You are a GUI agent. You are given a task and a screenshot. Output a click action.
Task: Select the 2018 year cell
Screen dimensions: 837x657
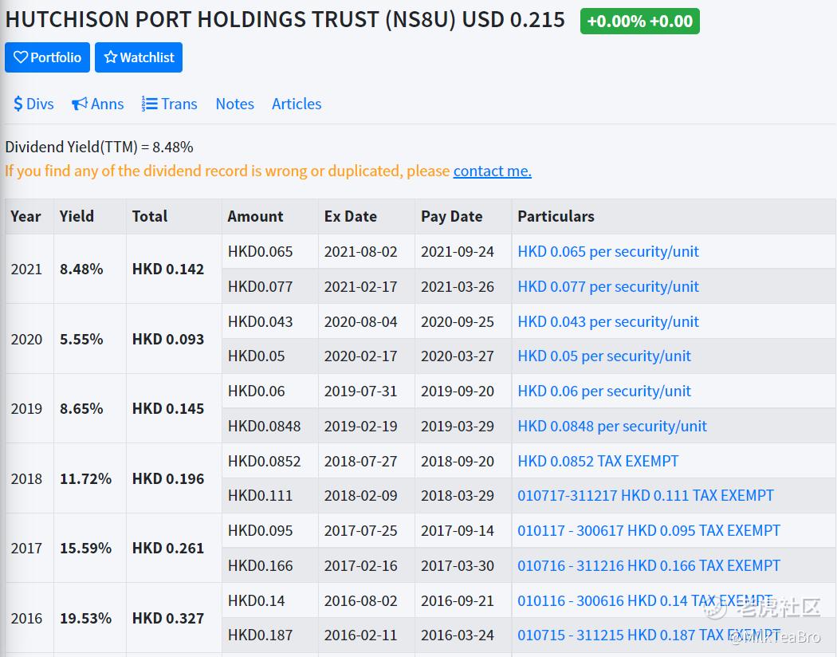pyautogui.click(x=29, y=478)
